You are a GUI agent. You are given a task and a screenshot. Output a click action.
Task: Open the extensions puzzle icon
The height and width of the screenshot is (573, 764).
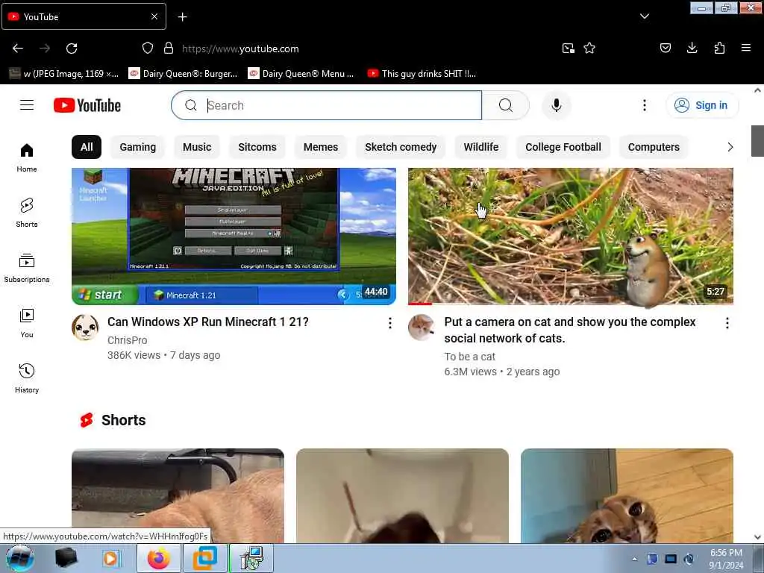click(719, 48)
